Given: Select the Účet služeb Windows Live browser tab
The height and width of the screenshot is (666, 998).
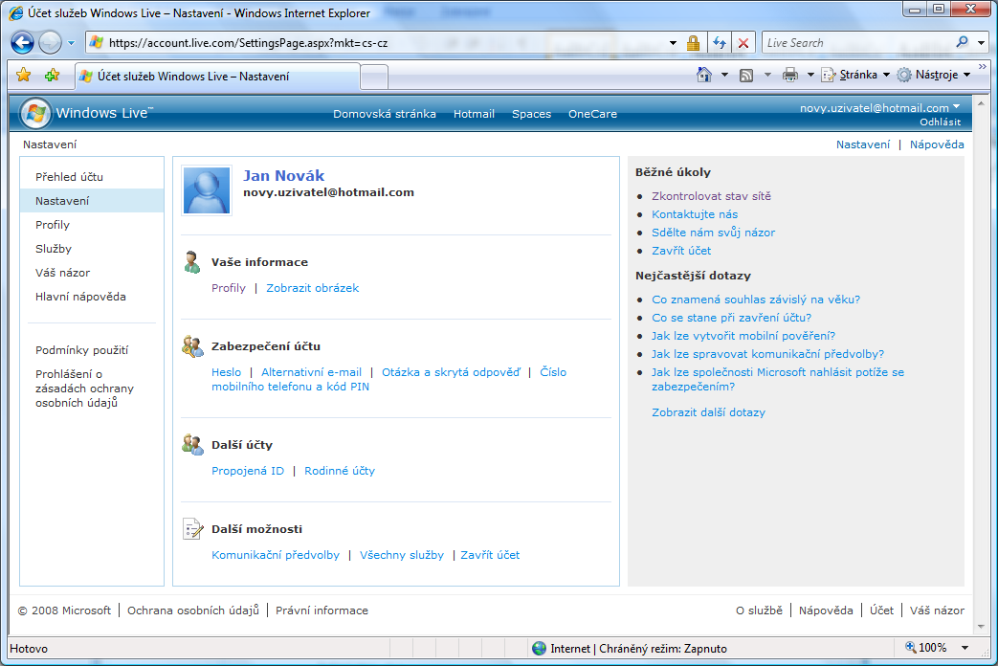Looking at the screenshot, I should [x=217, y=77].
